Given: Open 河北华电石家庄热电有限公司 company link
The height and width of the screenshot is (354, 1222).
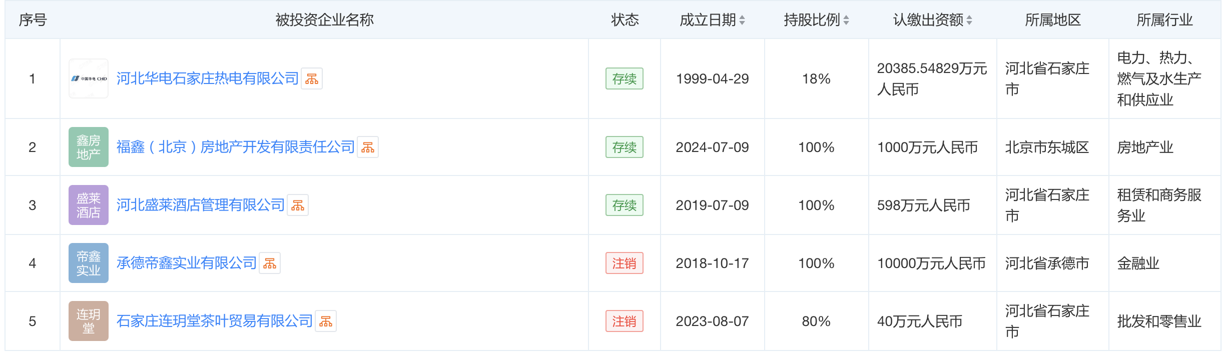Looking at the screenshot, I should click(x=207, y=79).
